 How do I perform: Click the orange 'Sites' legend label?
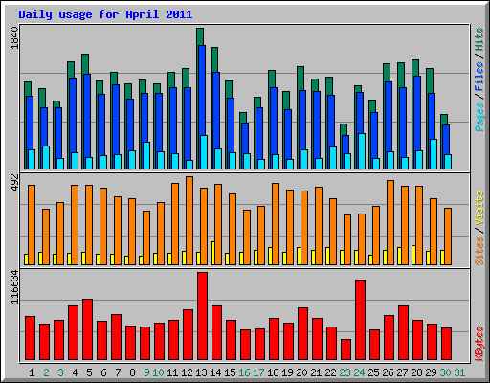(x=479, y=251)
